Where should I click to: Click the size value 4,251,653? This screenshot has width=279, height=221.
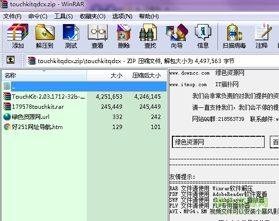point(109,96)
